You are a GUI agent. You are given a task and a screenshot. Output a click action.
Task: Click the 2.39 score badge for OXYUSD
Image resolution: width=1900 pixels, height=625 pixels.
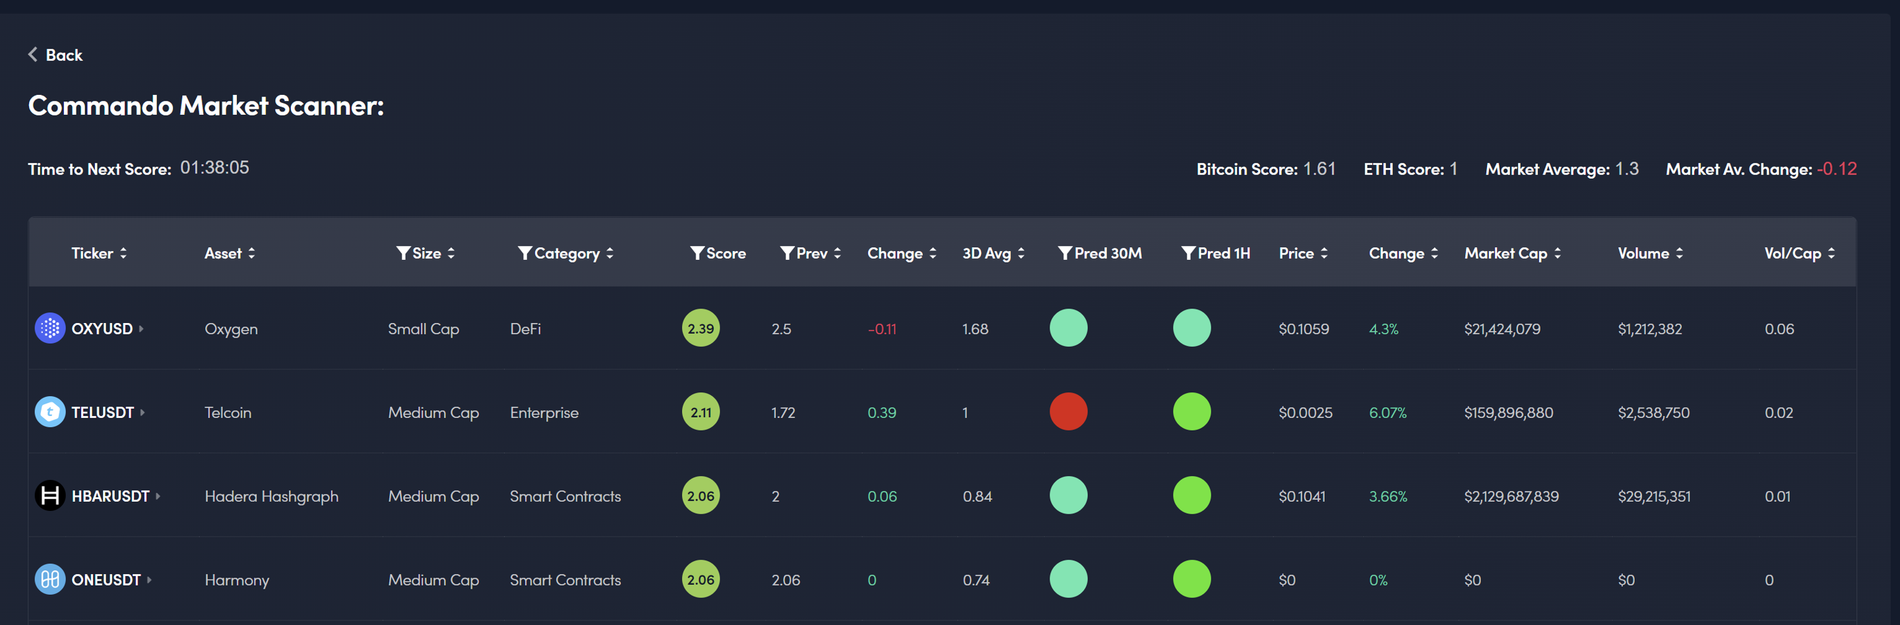700,328
